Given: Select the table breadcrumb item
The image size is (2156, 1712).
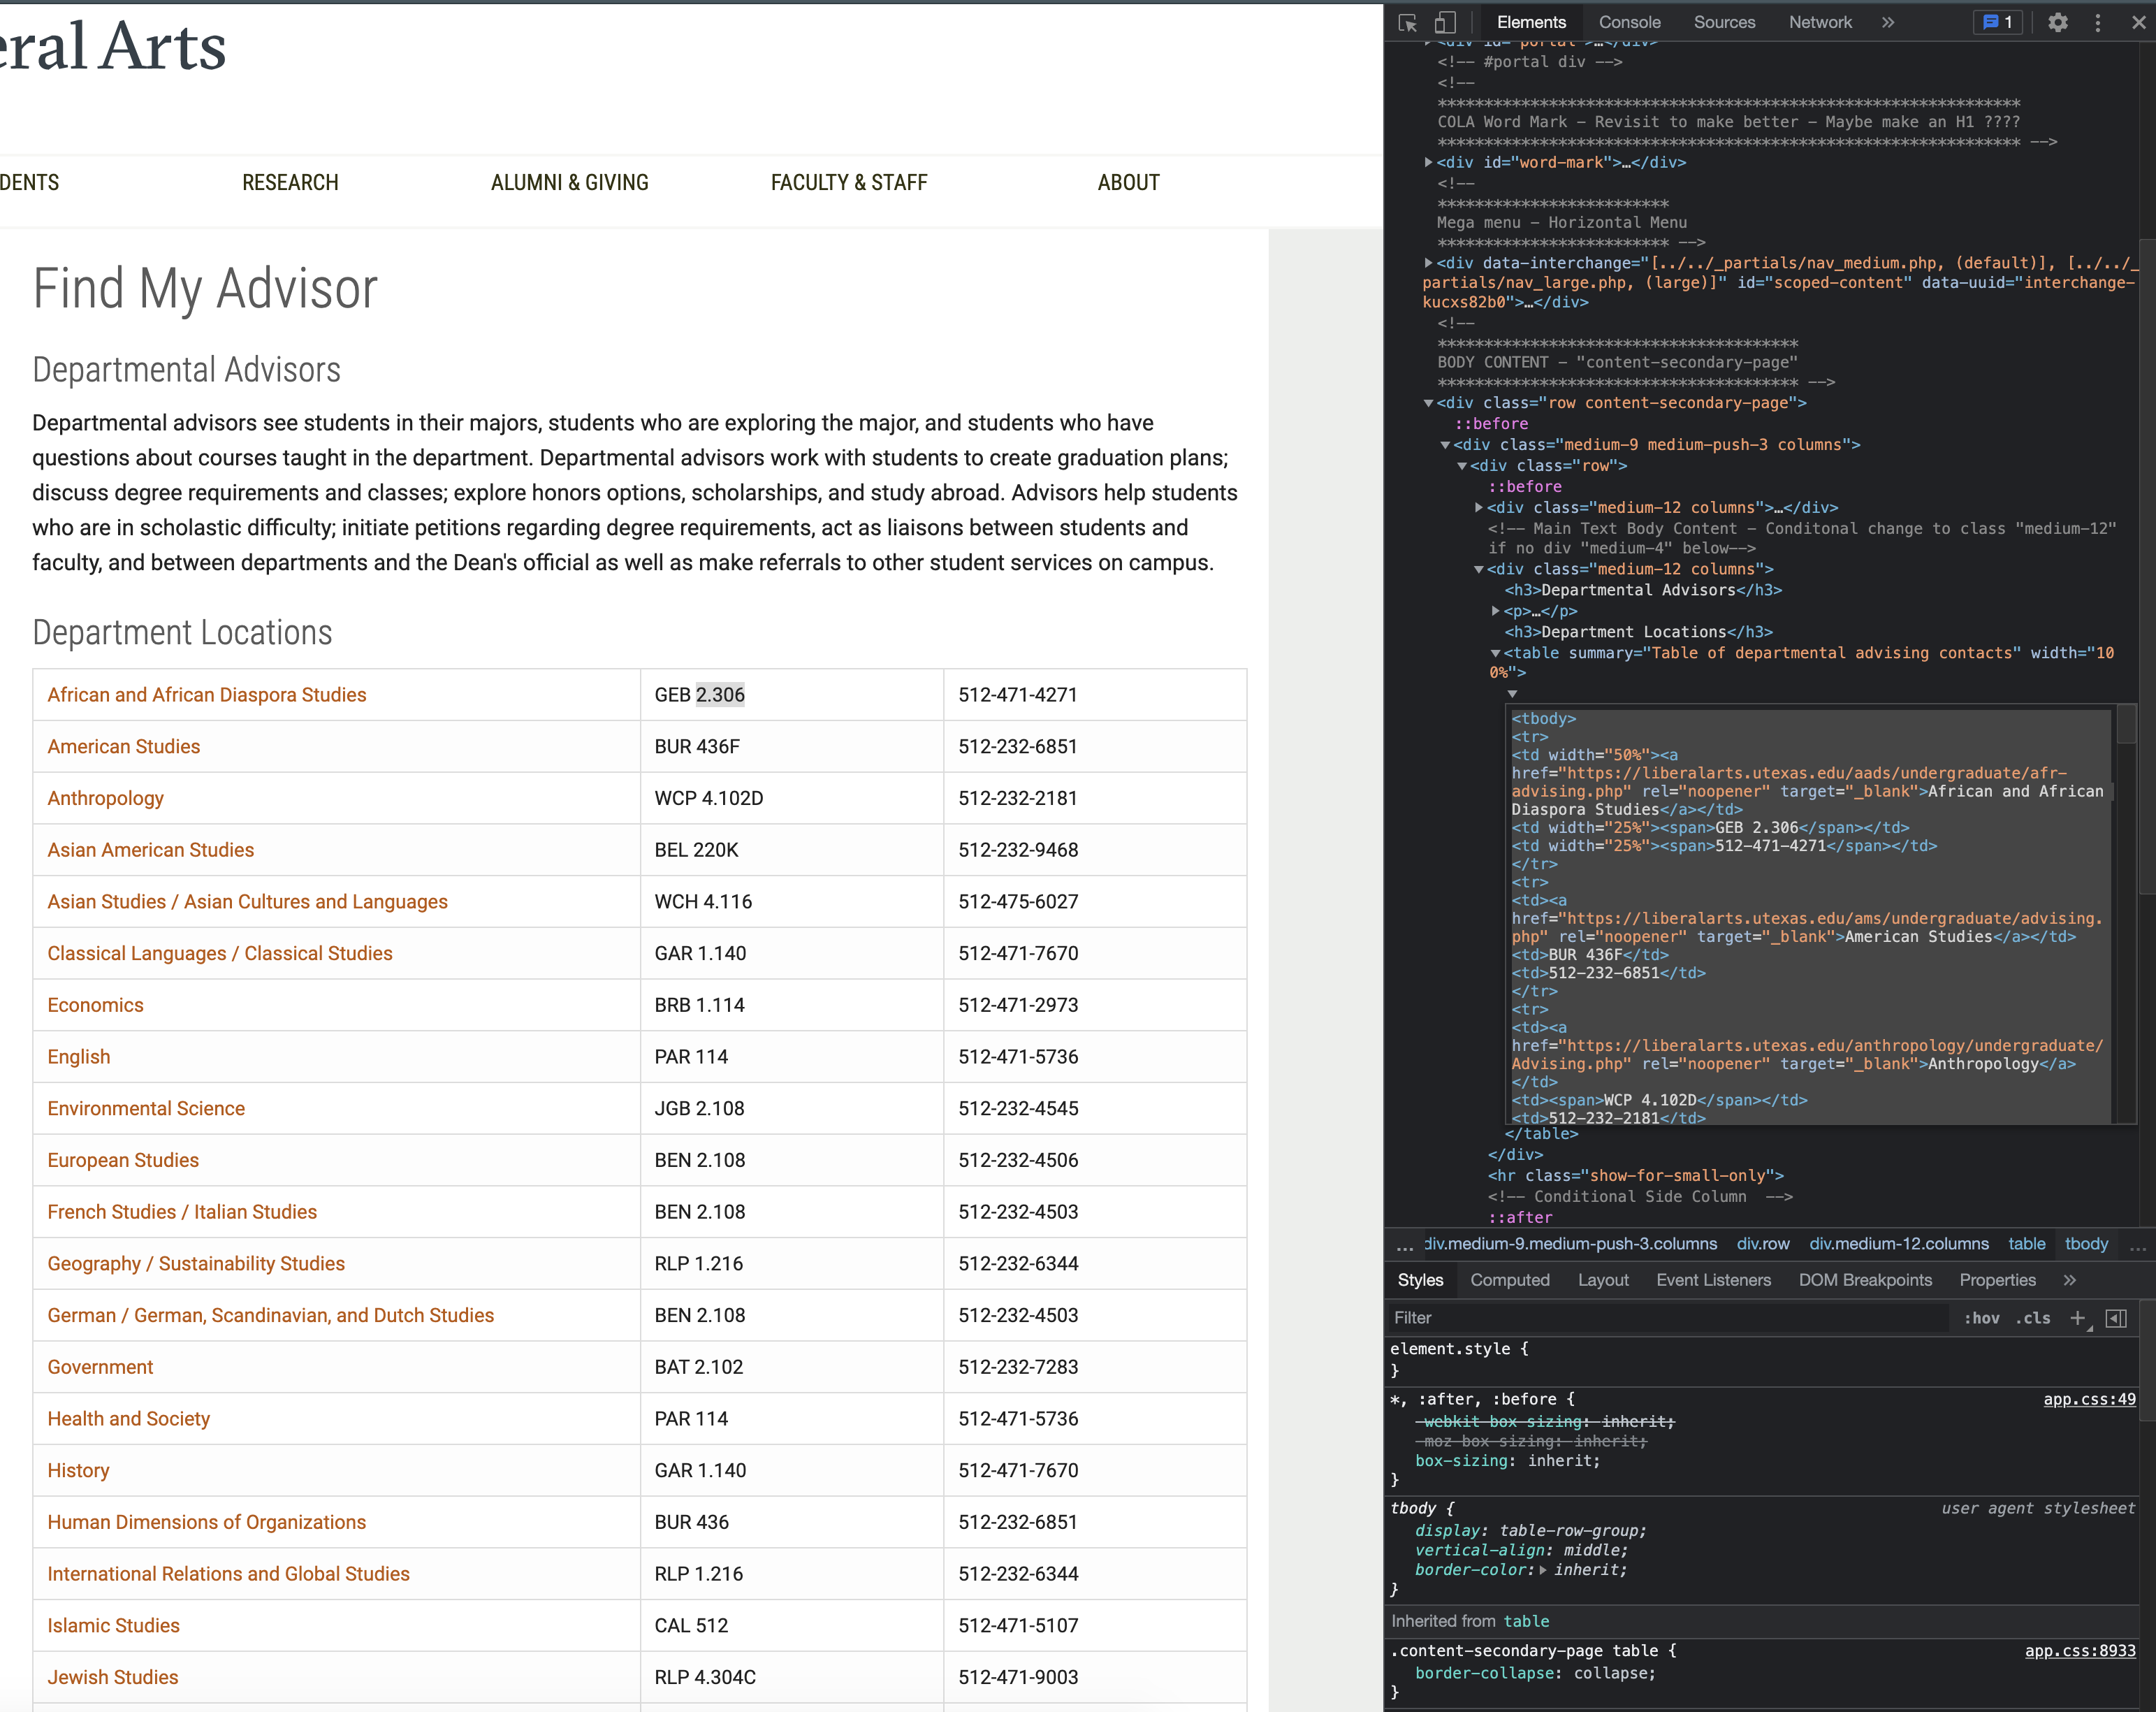Looking at the screenshot, I should pos(2026,1244).
